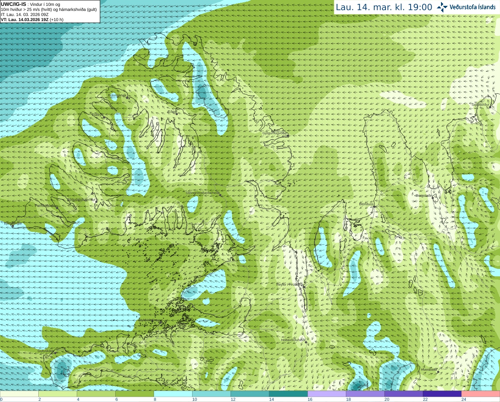
Task: Pick the dark indigo 22–24 scale swatch
Action: [442, 394]
